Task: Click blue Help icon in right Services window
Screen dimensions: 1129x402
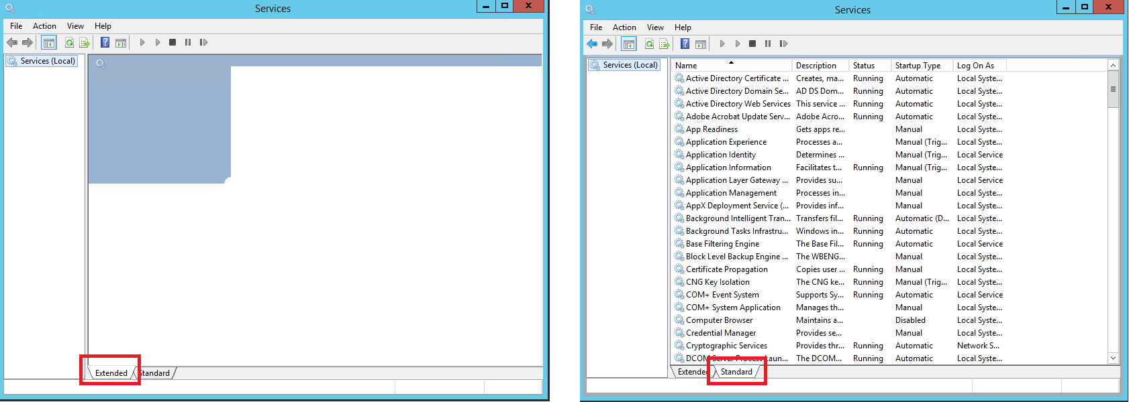Action: coord(685,44)
